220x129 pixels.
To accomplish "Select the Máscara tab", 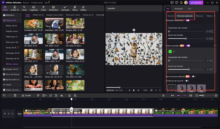I will (x=200, y=16).
